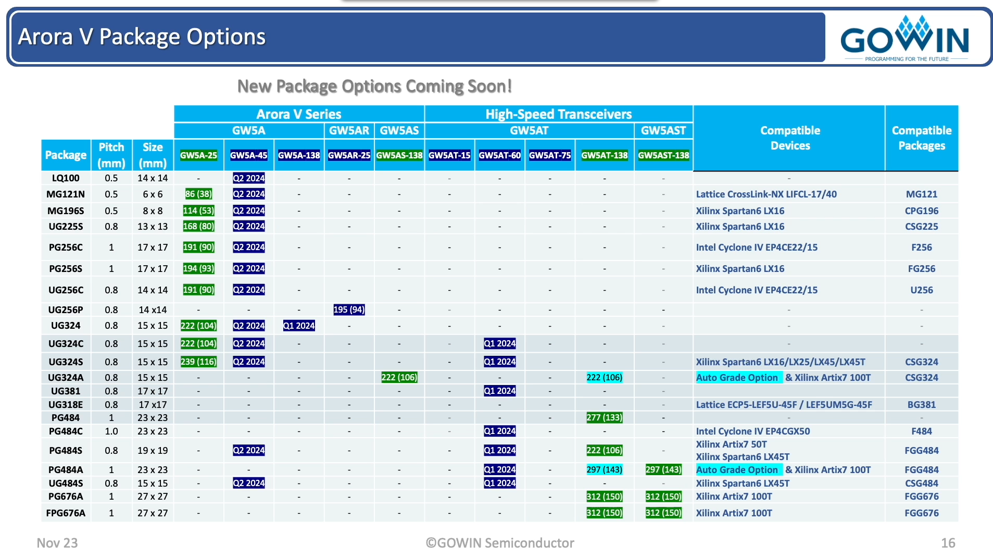993x558 pixels.
Task: Click '297 (143)' under GW5AST-138
Action: coord(663,470)
